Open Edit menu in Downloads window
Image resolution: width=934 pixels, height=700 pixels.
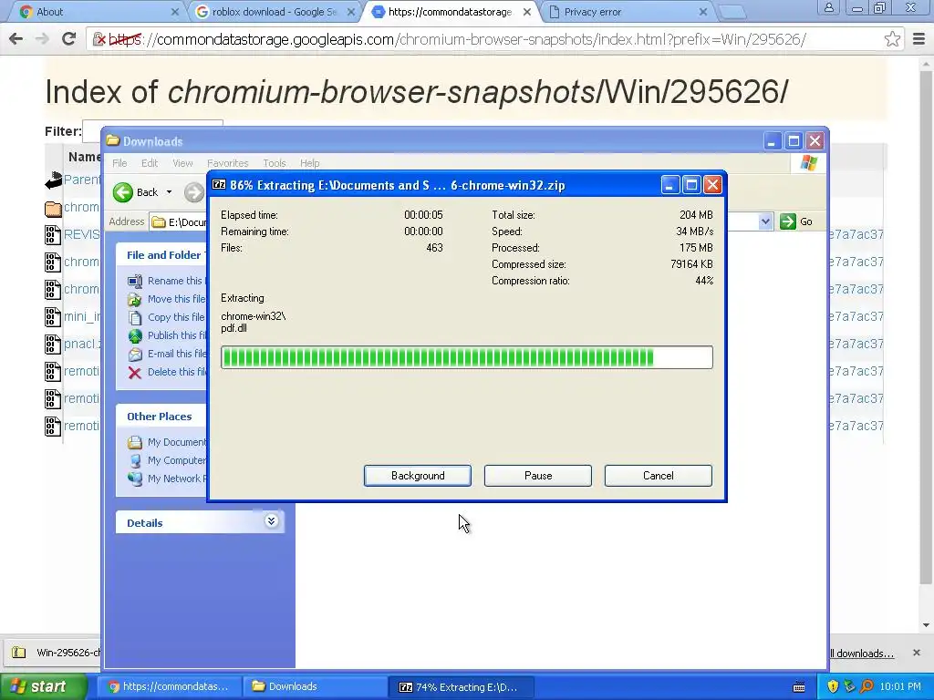click(x=150, y=162)
